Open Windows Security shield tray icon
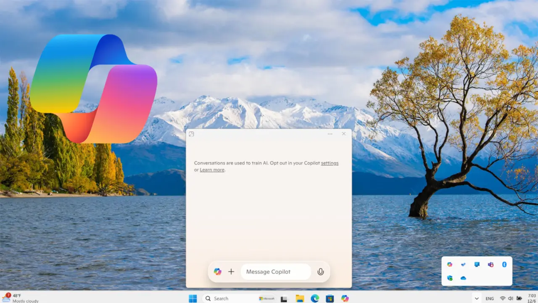538x303 pixels. click(x=449, y=278)
